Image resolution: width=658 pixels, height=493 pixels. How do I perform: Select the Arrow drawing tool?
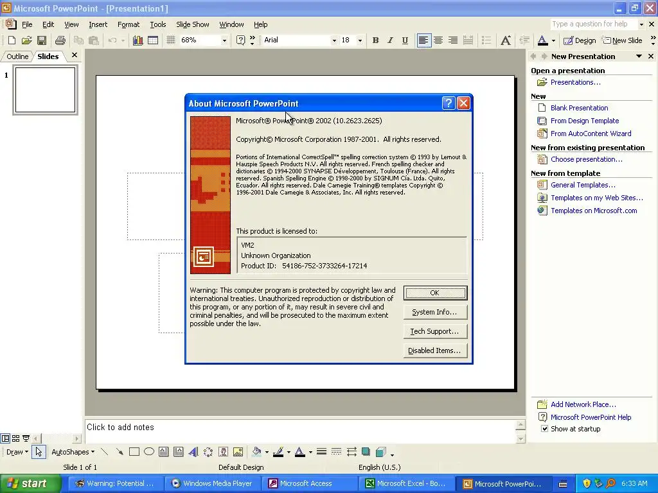pos(120,452)
